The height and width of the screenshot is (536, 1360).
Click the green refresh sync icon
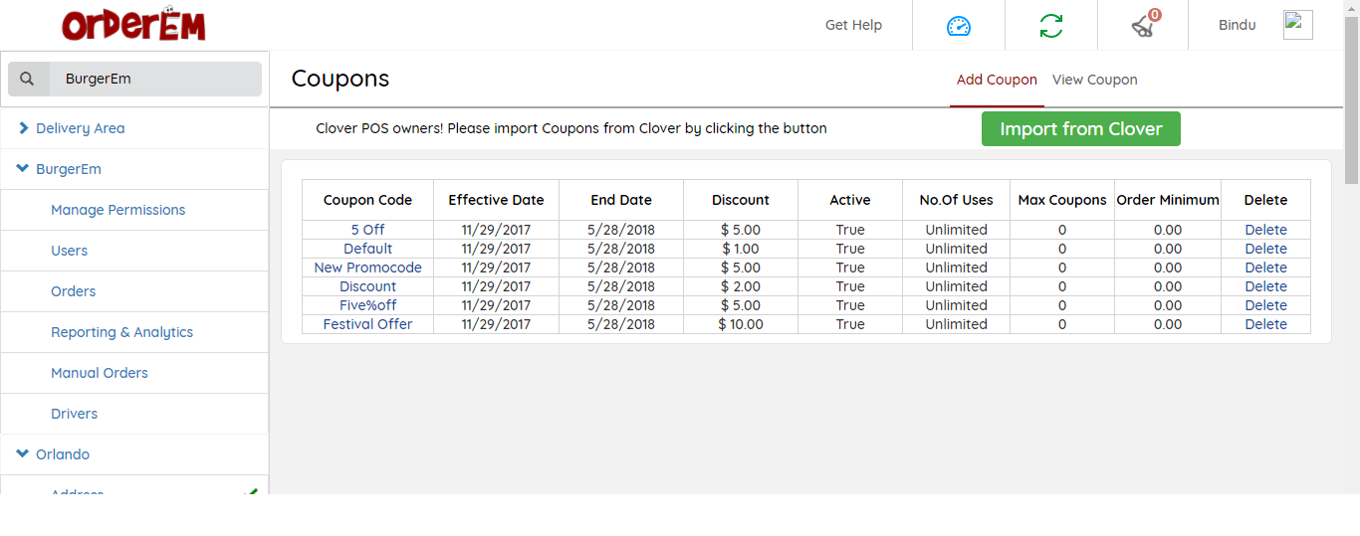pos(1050,26)
